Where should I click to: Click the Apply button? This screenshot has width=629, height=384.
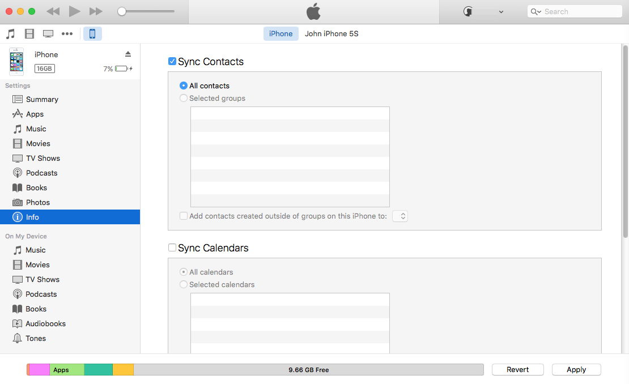(576, 370)
